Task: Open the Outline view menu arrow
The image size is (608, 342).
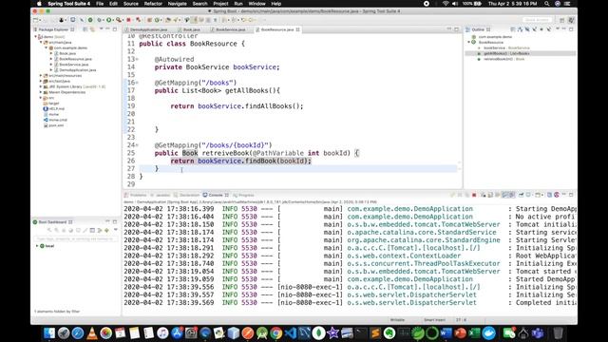Action: pyautogui.click(x=558, y=29)
